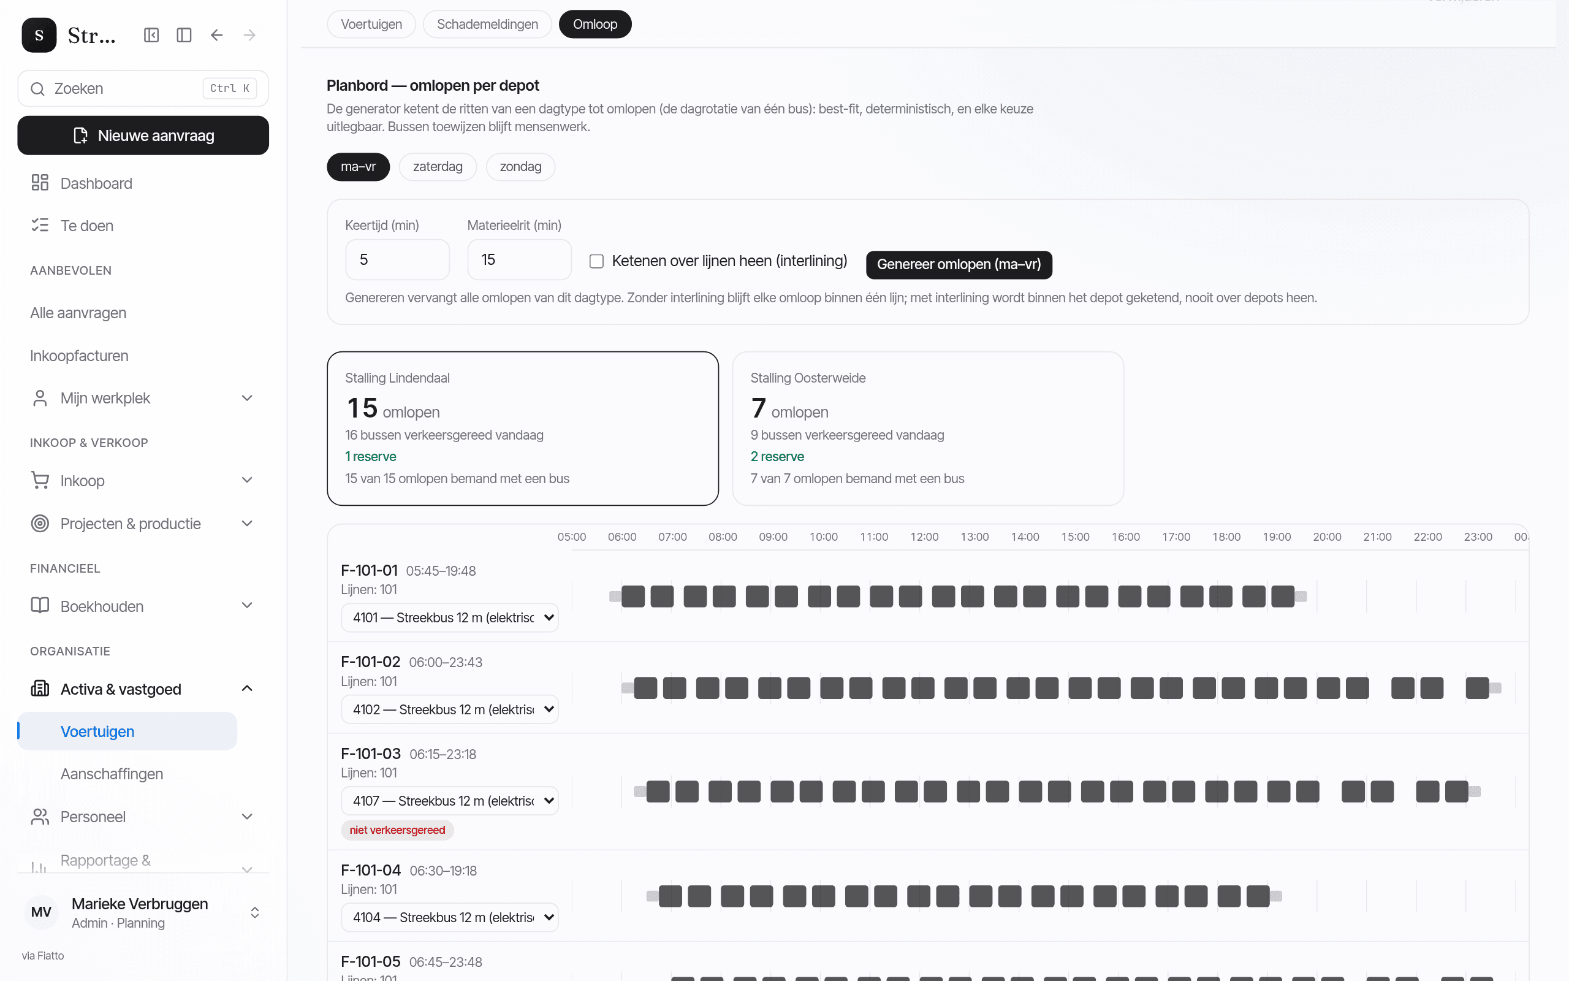The image size is (1569, 981).
Task: Select the zaterdag day type
Action: tap(438, 167)
